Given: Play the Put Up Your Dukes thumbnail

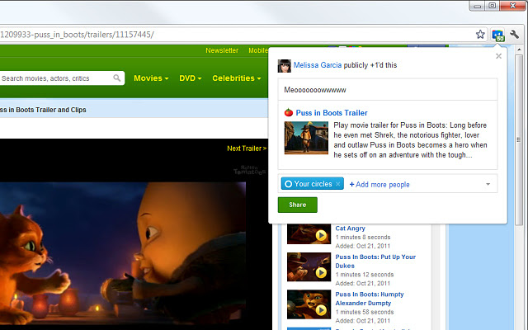Looking at the screenshot, I should [x=309, y=267].
